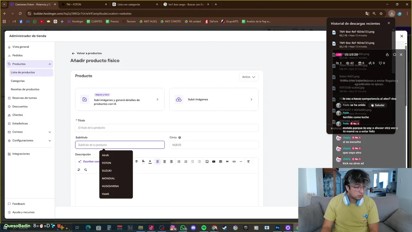Insert a blockquote
The height and width of the screenshot is (232, 412).
227,161
